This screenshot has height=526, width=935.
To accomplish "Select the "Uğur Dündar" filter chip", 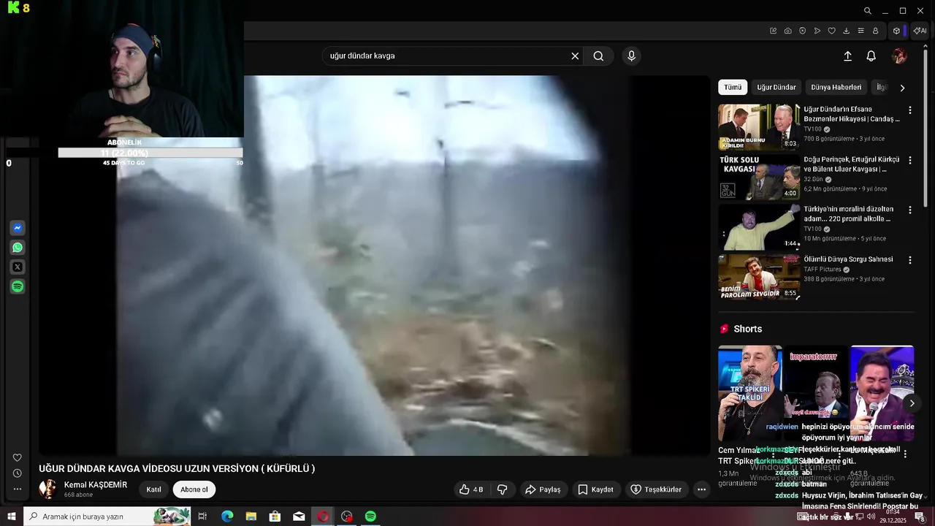I will [776, 87].
